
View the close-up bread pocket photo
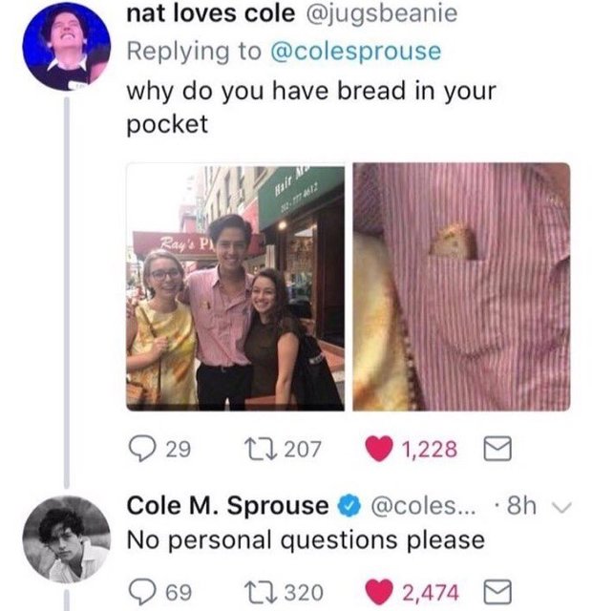pyautogui.click(x=461, y=286)
